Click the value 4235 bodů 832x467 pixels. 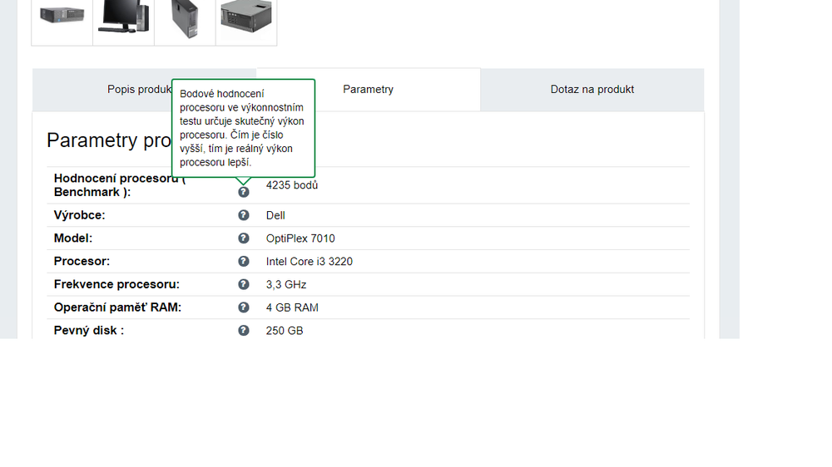click(x=292, y=185)
